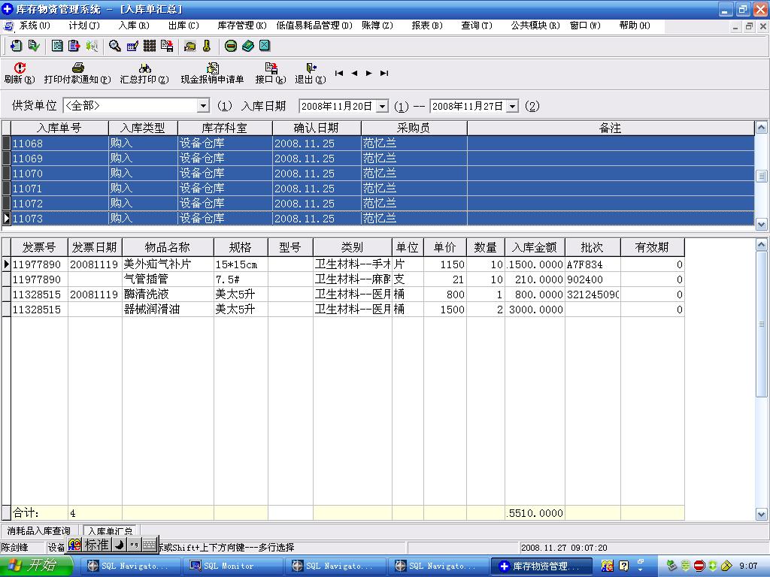
Task: Open the 入库(R) menu
Action: pos(134,25)
